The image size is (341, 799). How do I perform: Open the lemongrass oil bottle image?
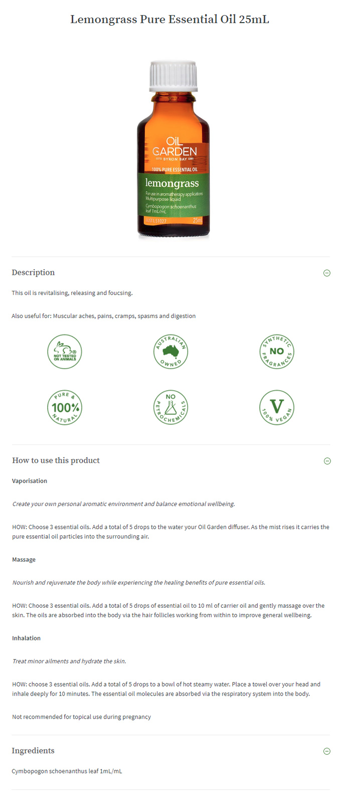pyautogui.click(x=173, y=149)
